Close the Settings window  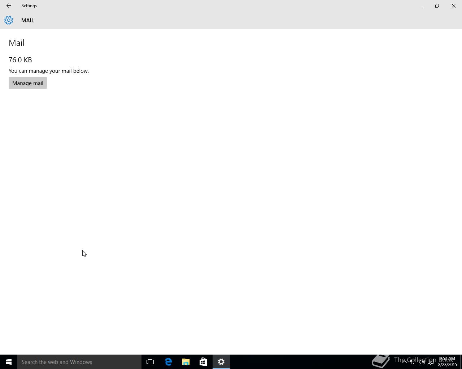[x=454, y=6]
